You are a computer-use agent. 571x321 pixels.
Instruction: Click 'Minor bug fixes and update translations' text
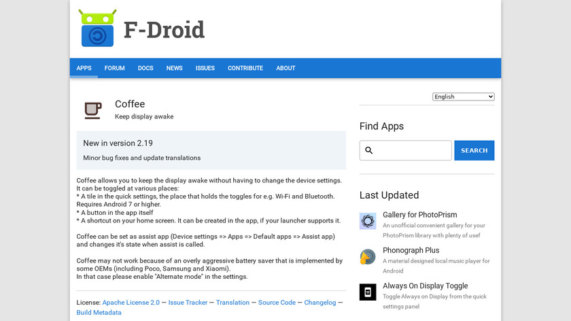pyautogui.click(x=141, y=158)
